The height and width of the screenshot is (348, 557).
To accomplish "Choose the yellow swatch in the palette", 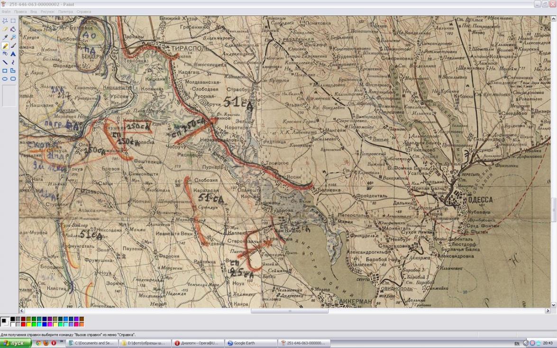I will point(28,324).
